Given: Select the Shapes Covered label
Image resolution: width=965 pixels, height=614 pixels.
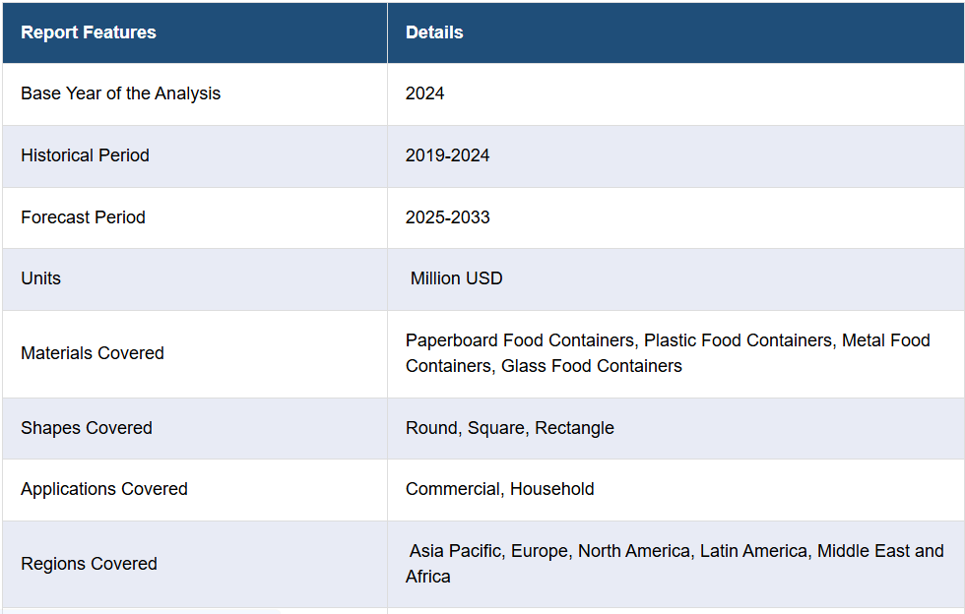Looking at the screenshot, I should click(87, 428).
